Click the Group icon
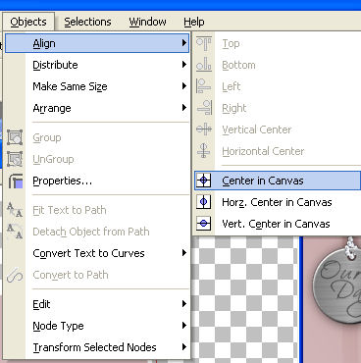This screenshot has height=363, width=361. [15, 137]
